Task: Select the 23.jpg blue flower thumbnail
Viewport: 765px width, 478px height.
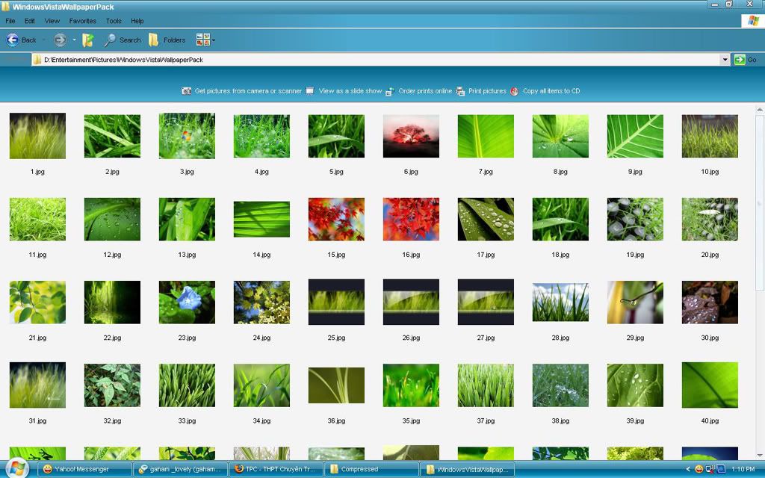Action: pyautogui.click(x=187, y=302)
